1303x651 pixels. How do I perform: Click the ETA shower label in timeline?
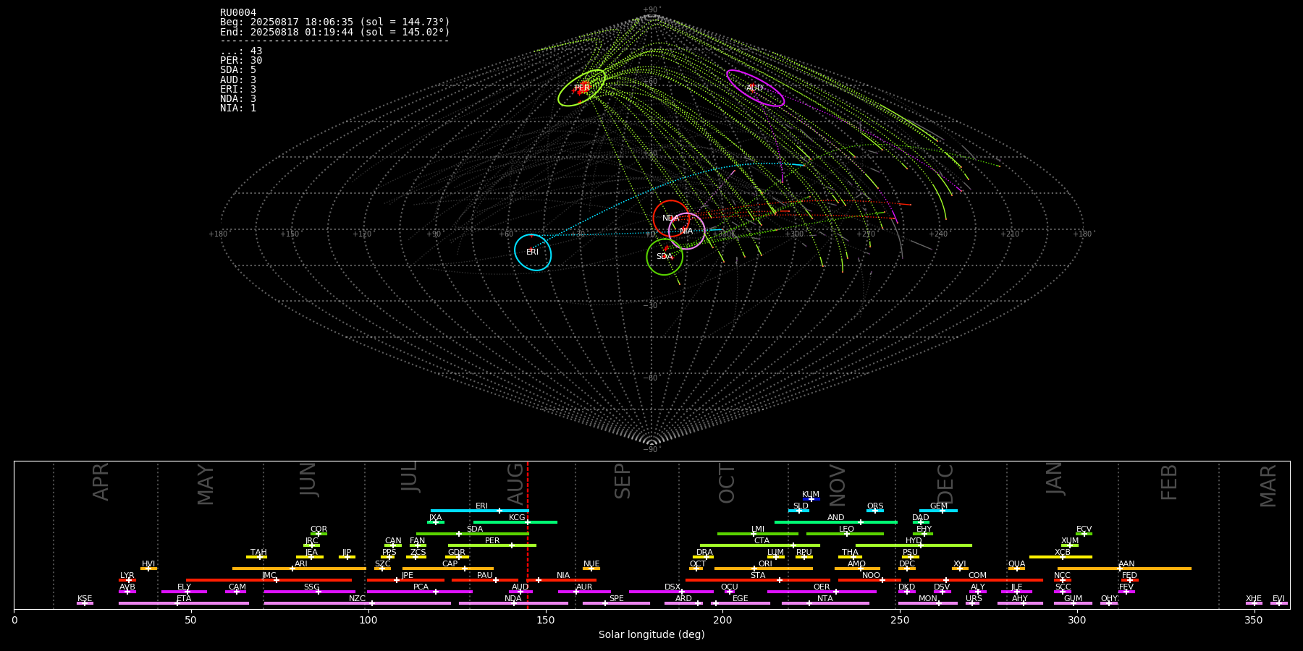[184, 599]
